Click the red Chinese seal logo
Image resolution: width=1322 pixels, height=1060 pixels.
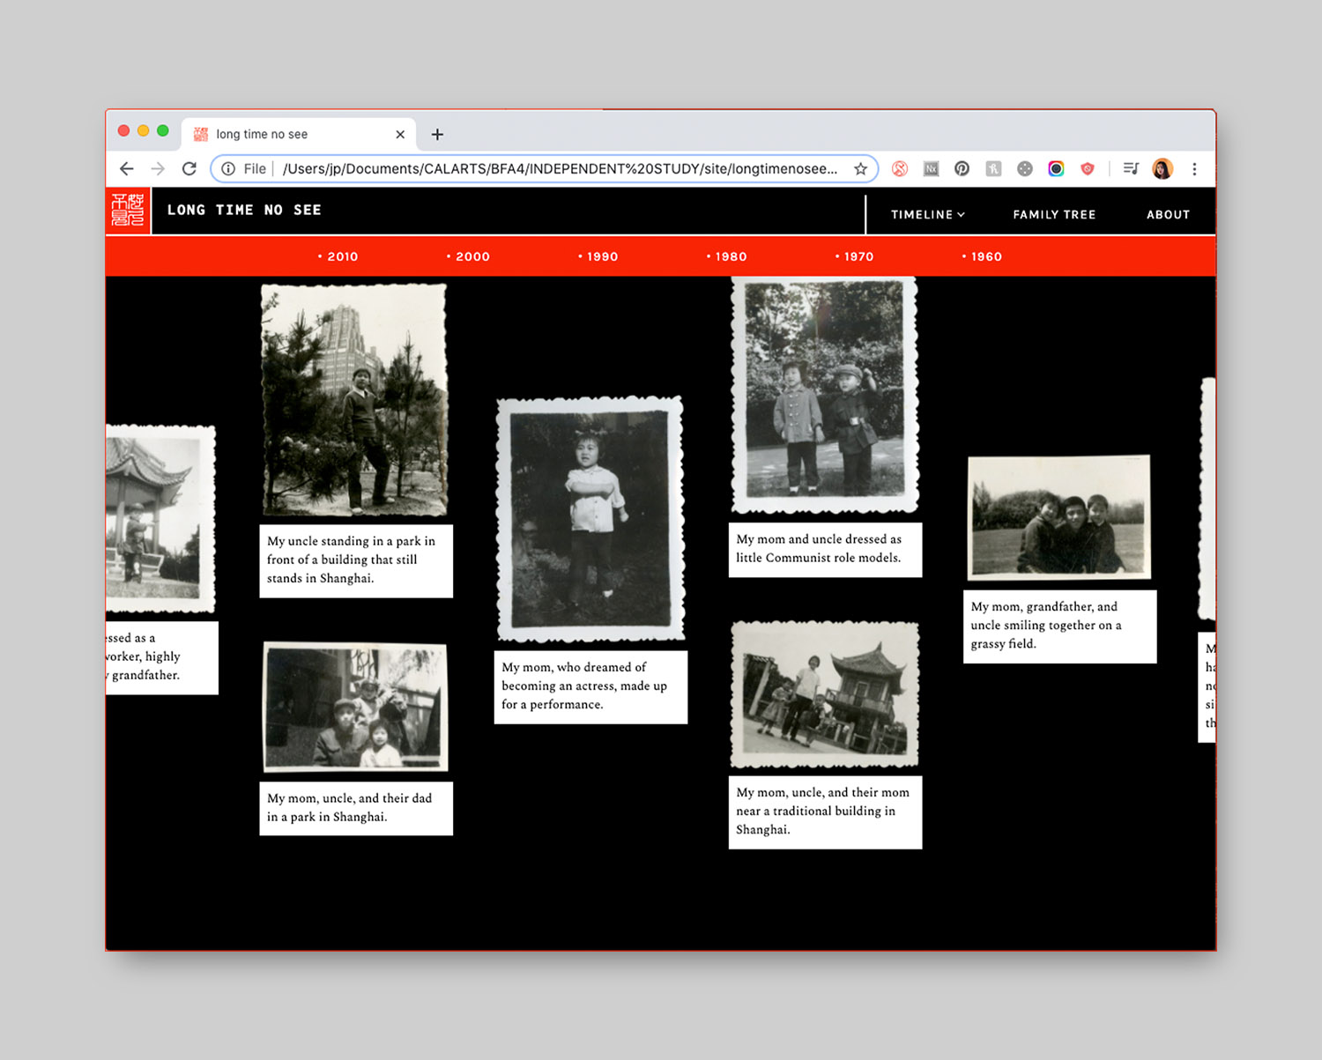pos(128,211)
